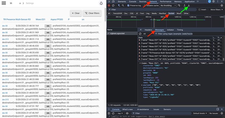Open Network panel settings gear

click(222, 6)
